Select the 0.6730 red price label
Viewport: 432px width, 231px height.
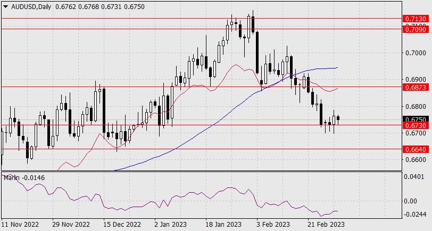(x=416, y=126)
